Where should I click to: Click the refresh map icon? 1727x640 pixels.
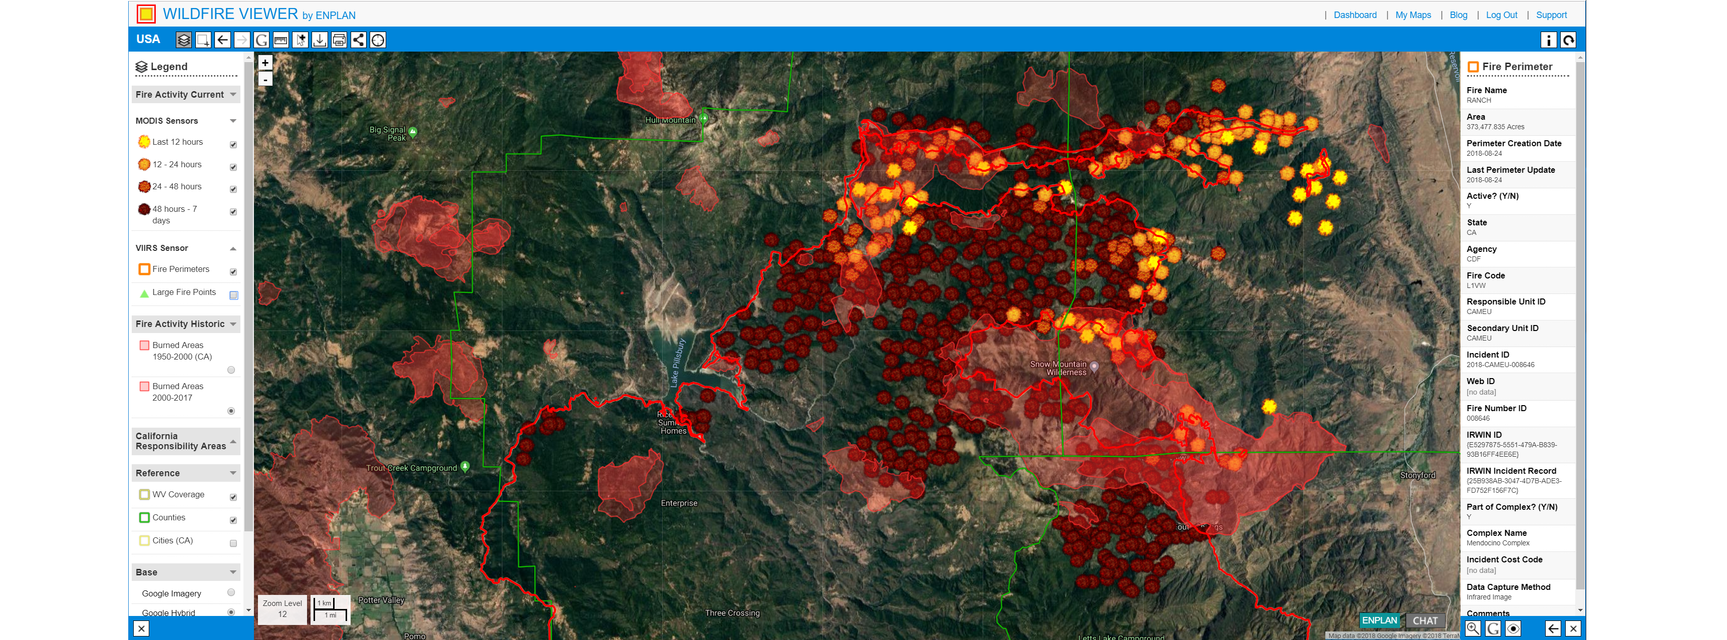1569,40
